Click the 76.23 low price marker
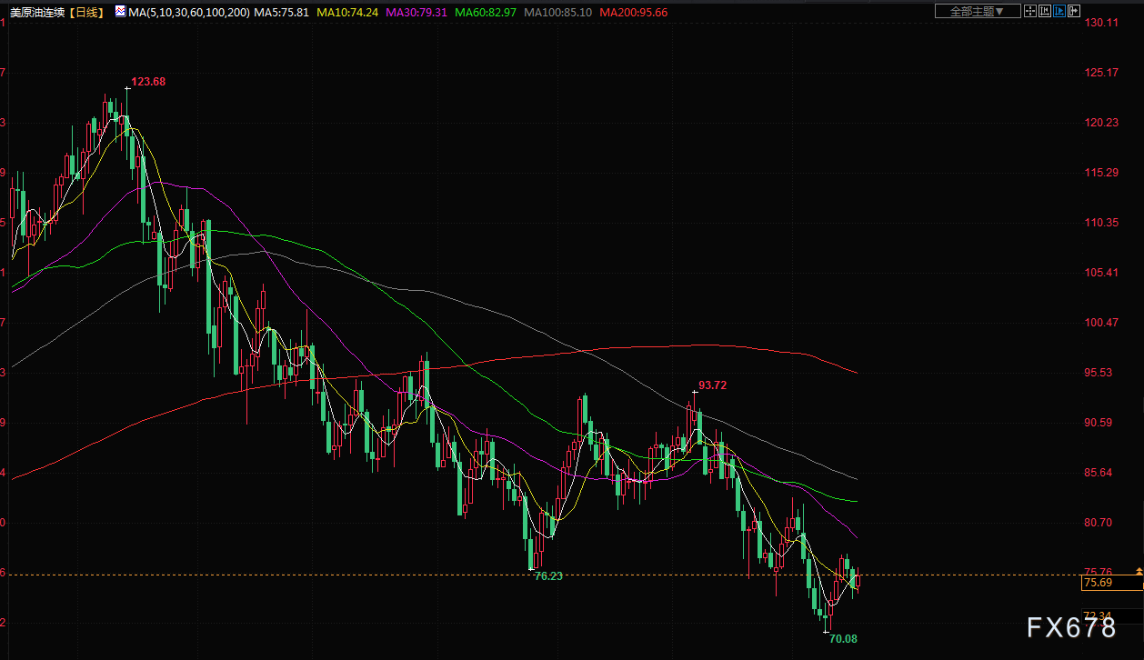This screenshot has height=660, width=1144. (548, 575)
